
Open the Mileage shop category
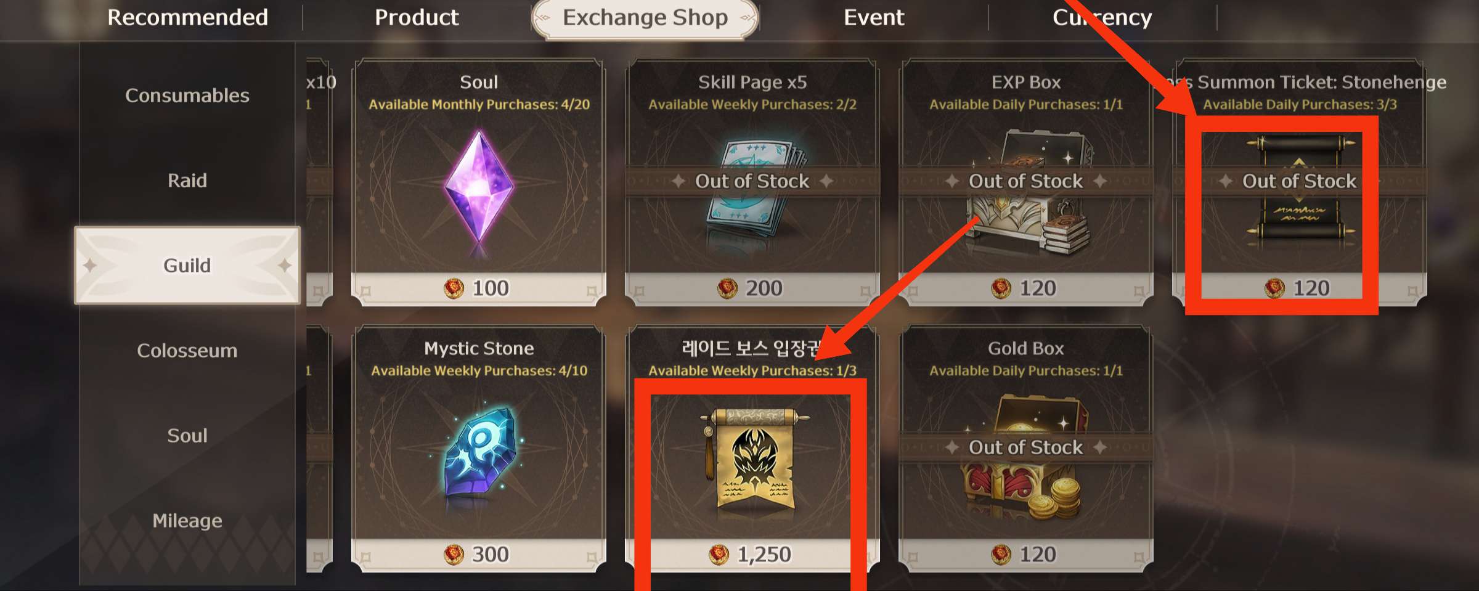tap(187, 521)
